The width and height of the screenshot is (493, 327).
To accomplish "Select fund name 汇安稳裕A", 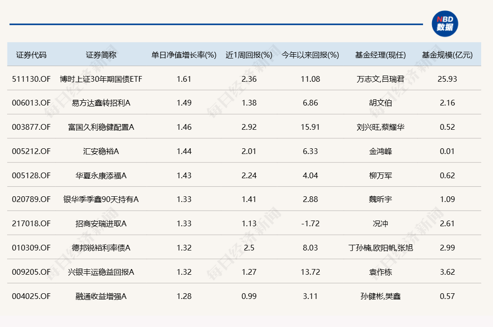I will pyautogui.click(x=101, y=151).
